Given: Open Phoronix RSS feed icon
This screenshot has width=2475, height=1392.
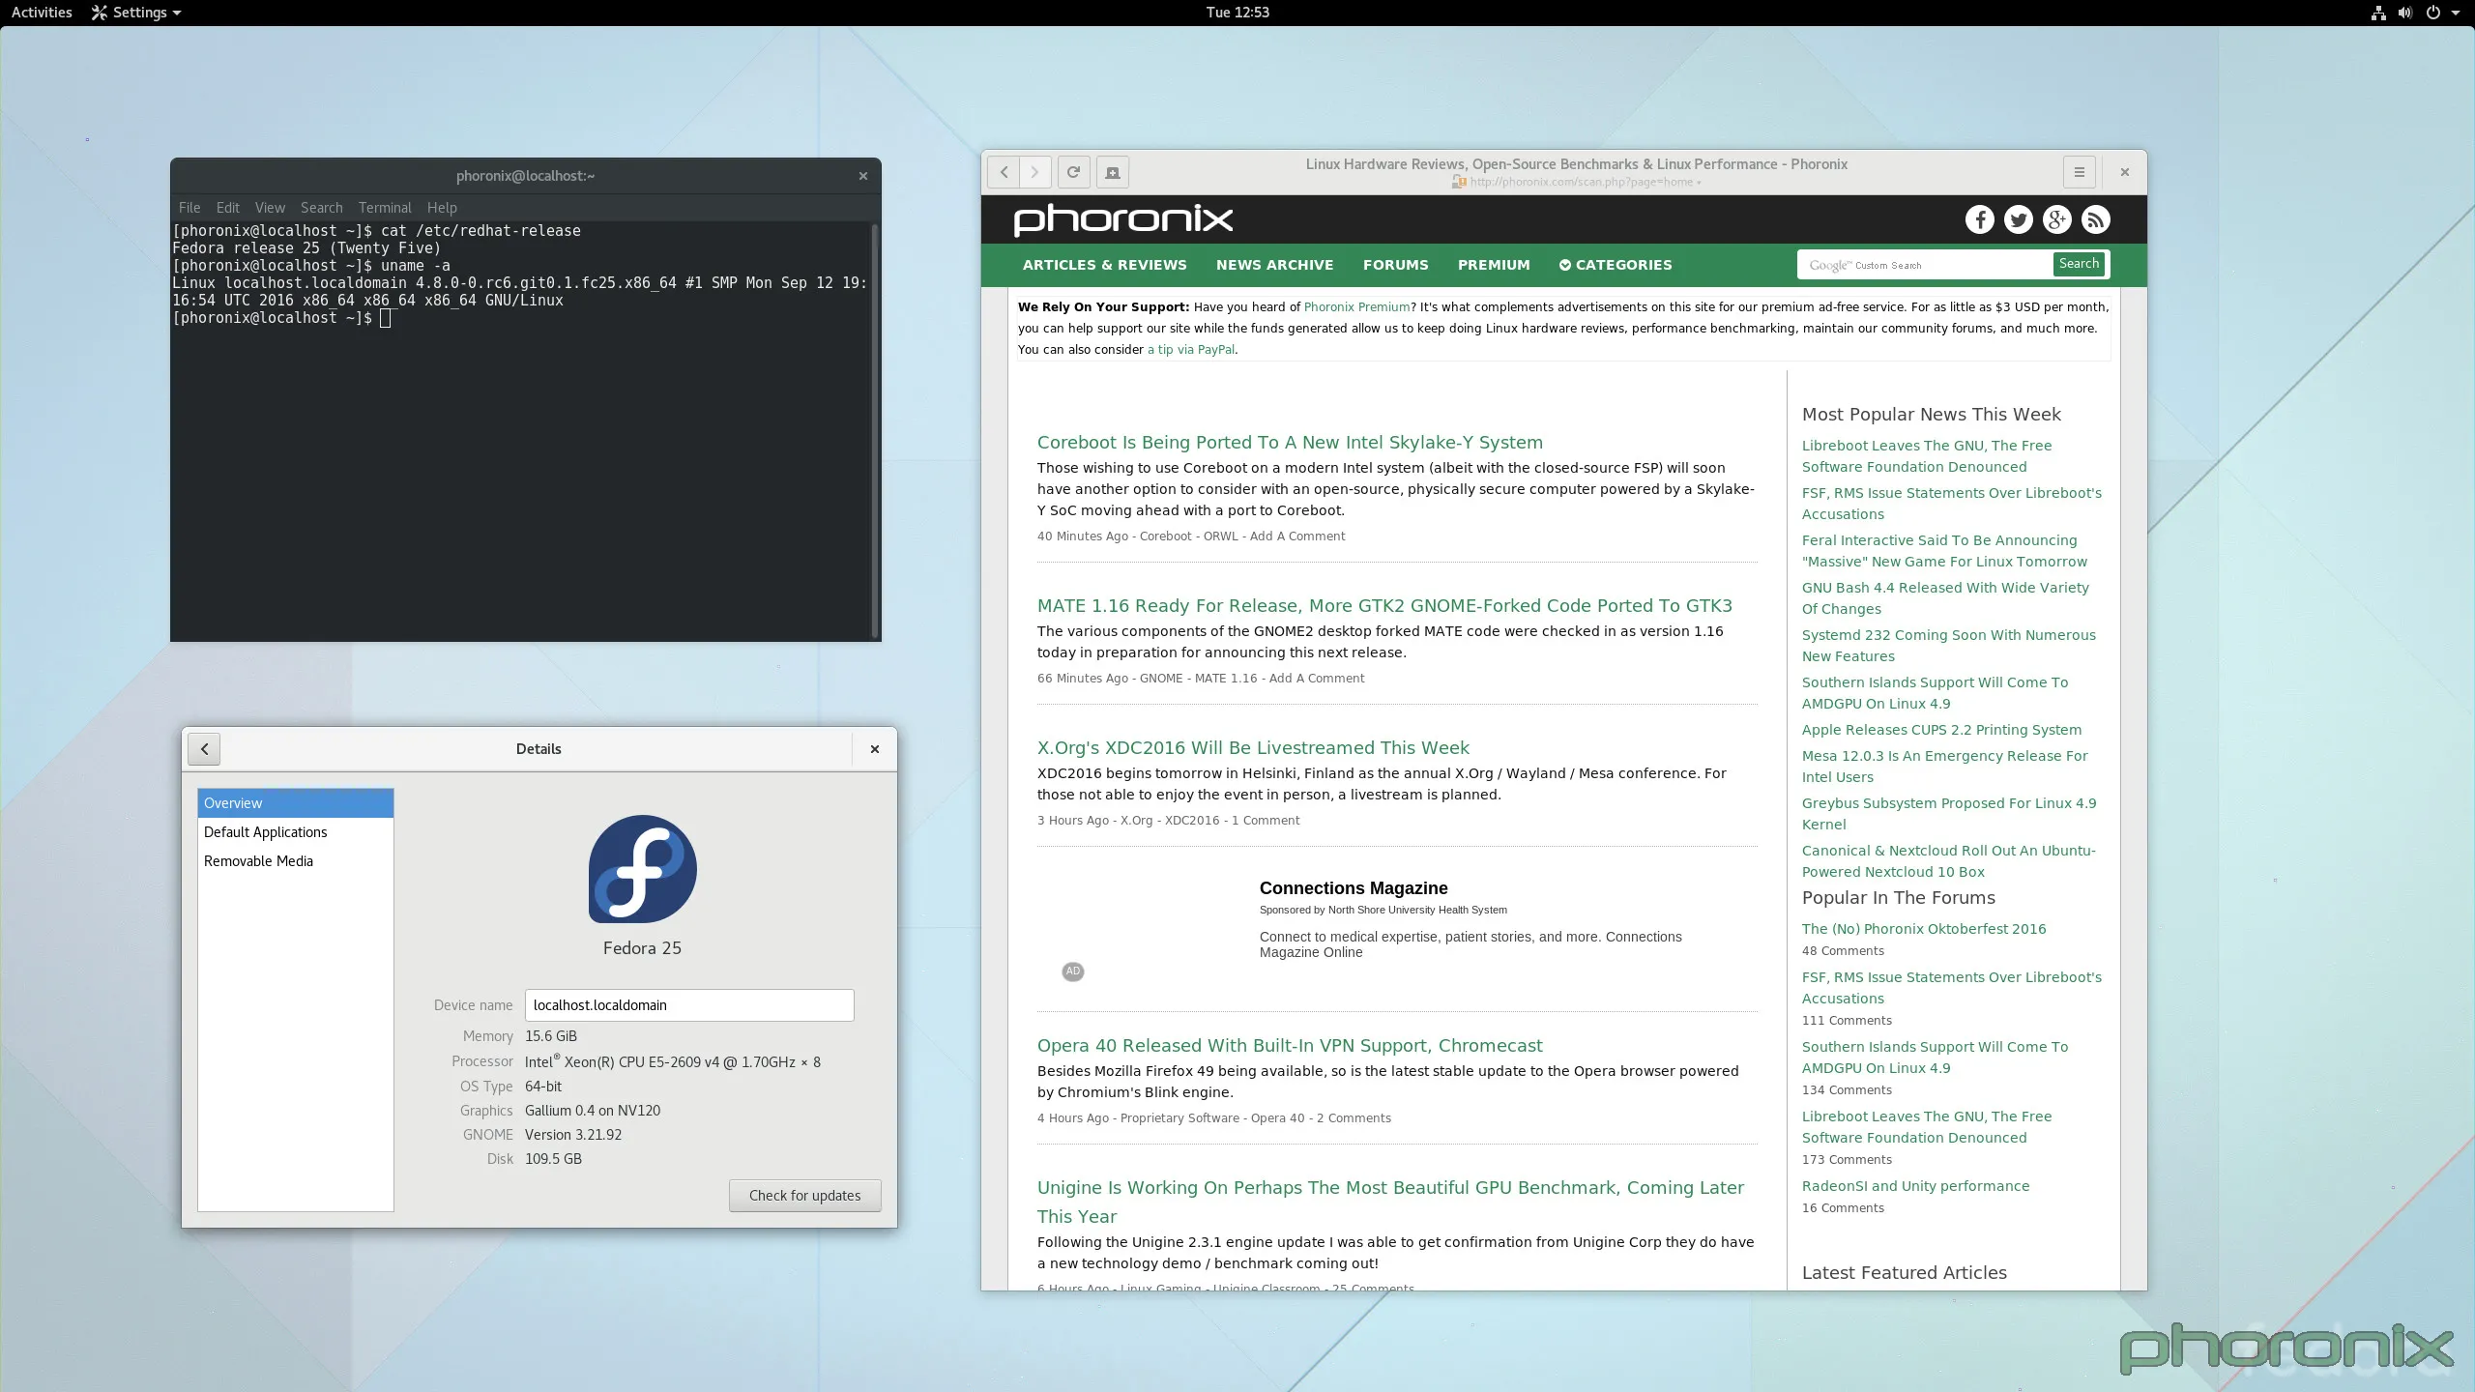Looking at the screenshot, I should point(2095,219).
